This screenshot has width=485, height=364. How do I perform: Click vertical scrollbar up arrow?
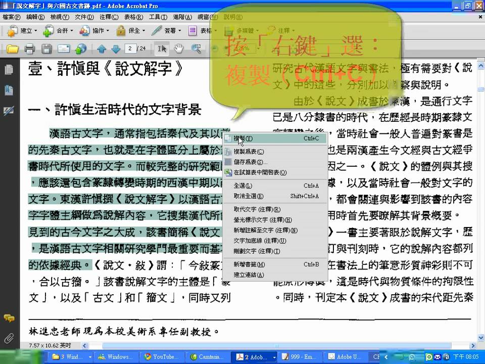[x=481, y=66]
